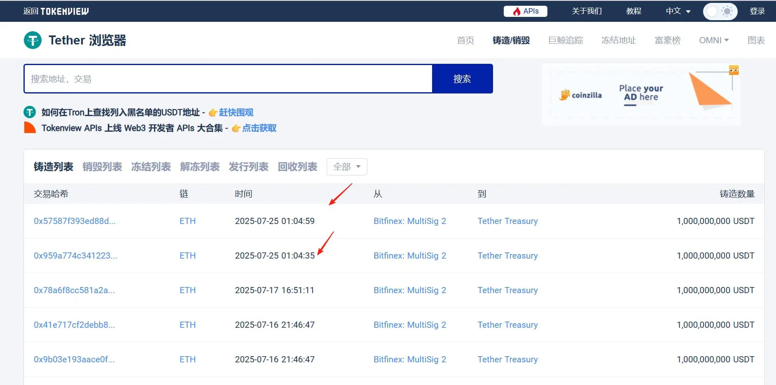
Task: Focus the 搜索地址,交易 search field
Action: (x=228, y=79)
